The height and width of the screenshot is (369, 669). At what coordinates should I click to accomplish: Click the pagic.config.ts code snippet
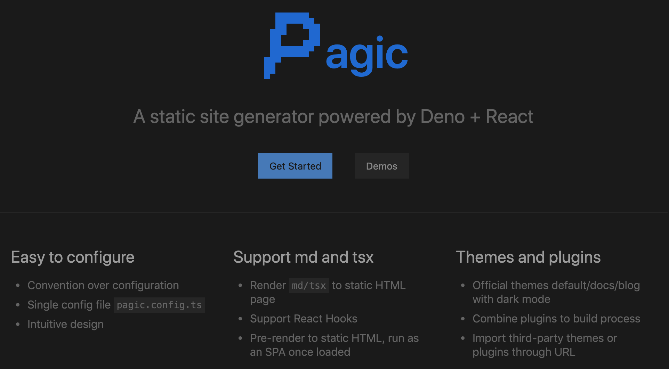[159, 305]
